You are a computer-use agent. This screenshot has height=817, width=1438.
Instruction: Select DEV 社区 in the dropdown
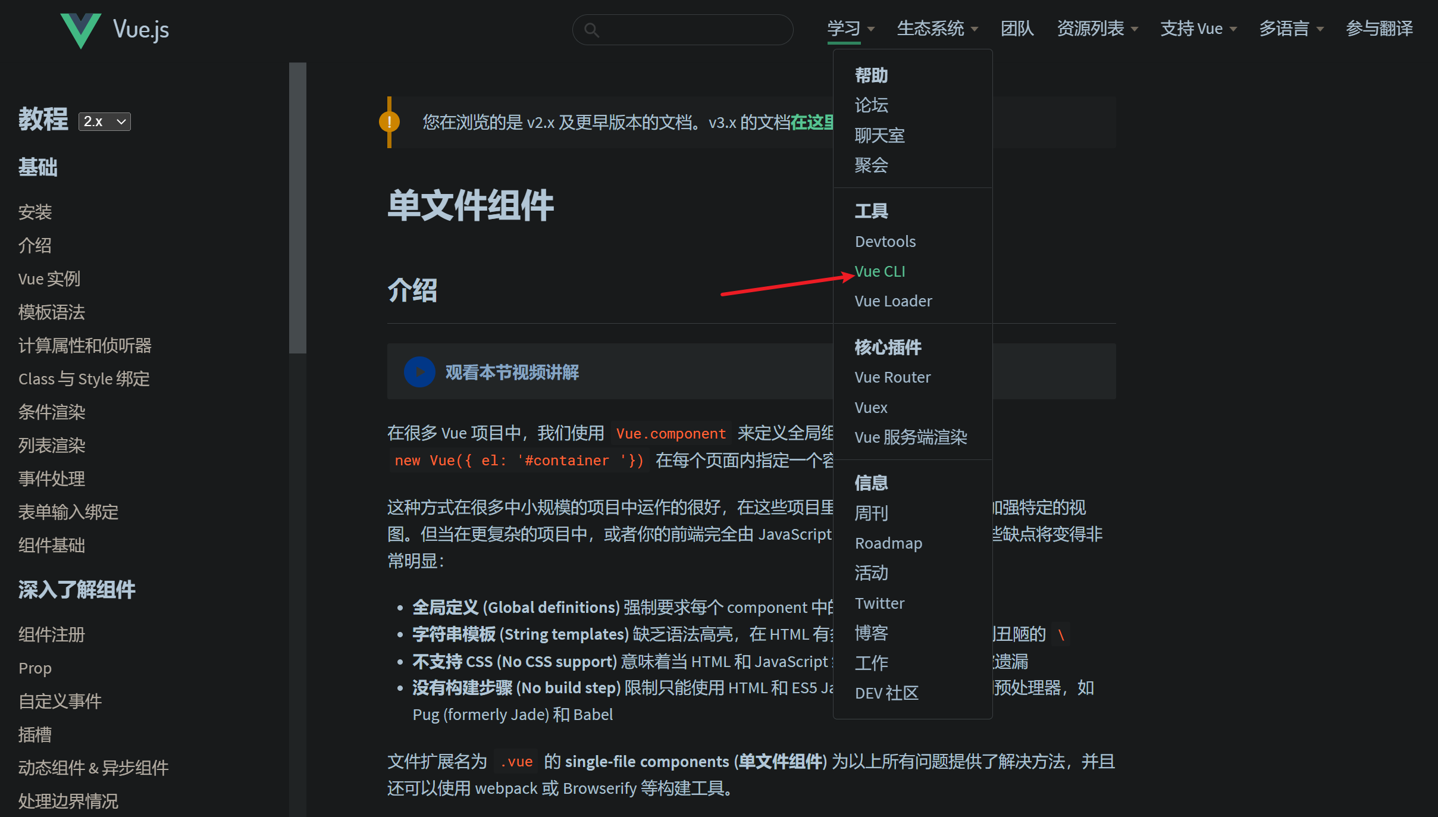[x=886, y=693]
